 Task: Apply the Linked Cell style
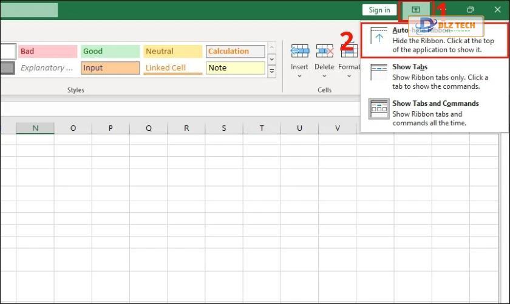click(172, 67)
